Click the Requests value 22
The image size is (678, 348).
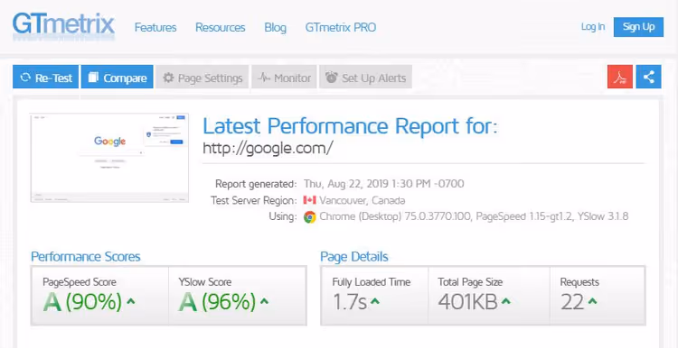572,302
